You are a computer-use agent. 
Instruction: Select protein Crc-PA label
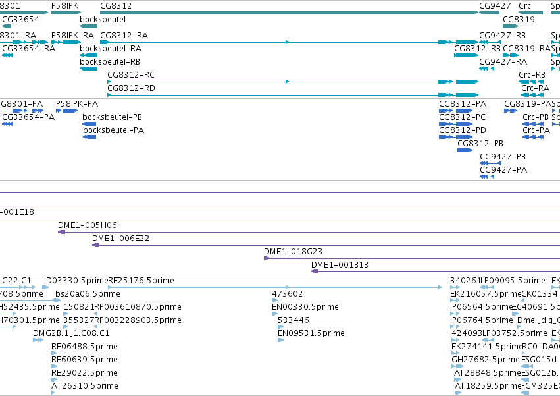pyautogui.click(x=536, y=130)
